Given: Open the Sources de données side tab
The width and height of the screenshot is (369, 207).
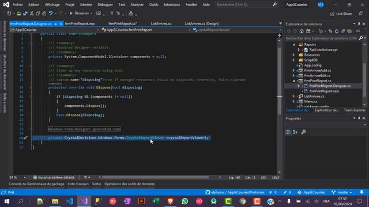Looking at the screenshot, I should (5, 36).
